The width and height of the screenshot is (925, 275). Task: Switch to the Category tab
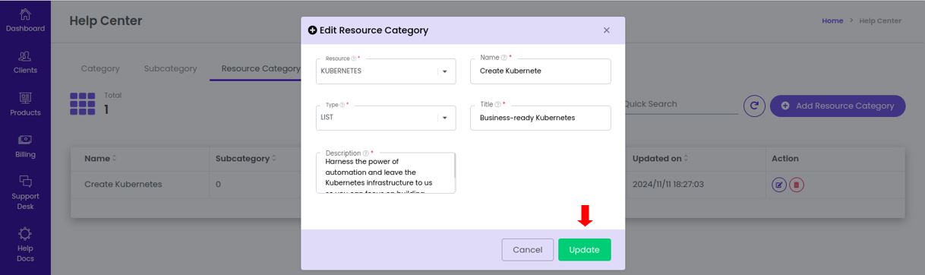pyautogui.click(x=100, y=68)
